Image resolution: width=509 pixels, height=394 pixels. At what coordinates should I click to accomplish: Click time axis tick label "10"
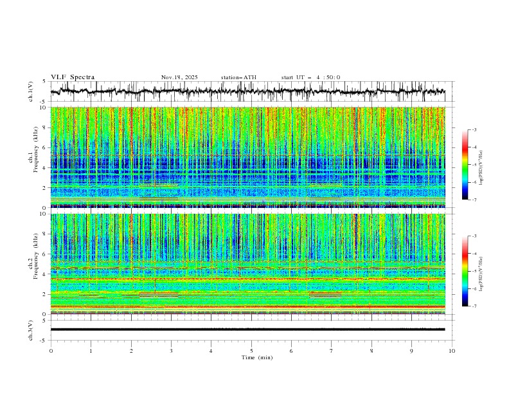452,351
